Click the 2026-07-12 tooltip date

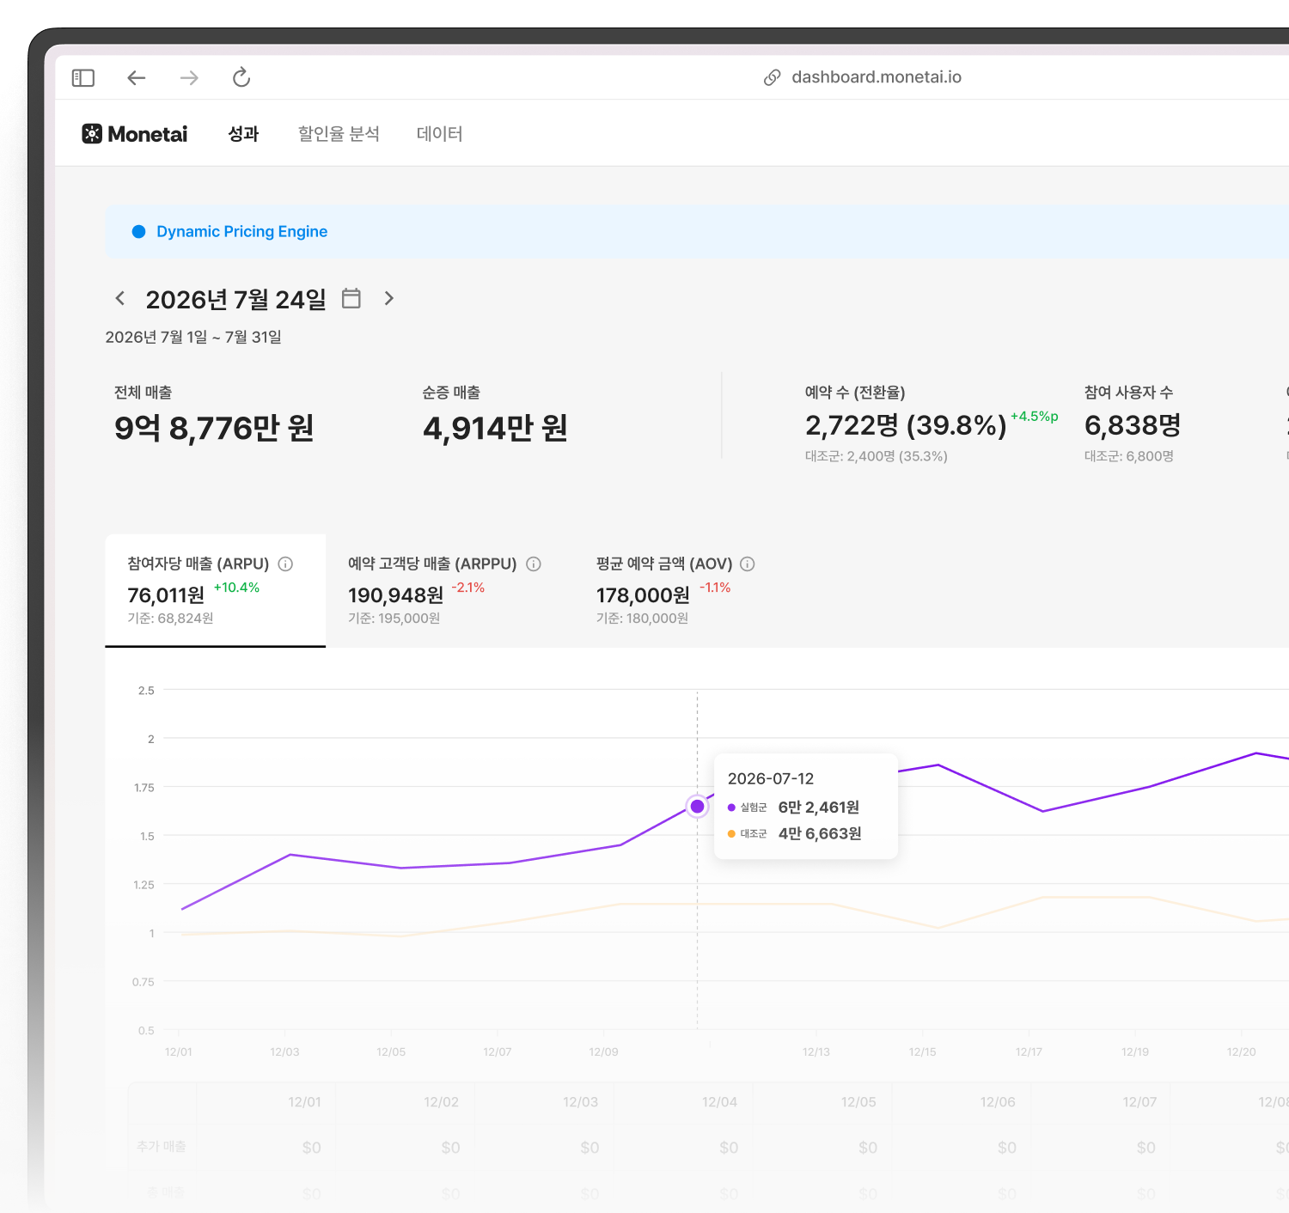tap(771, 778)
